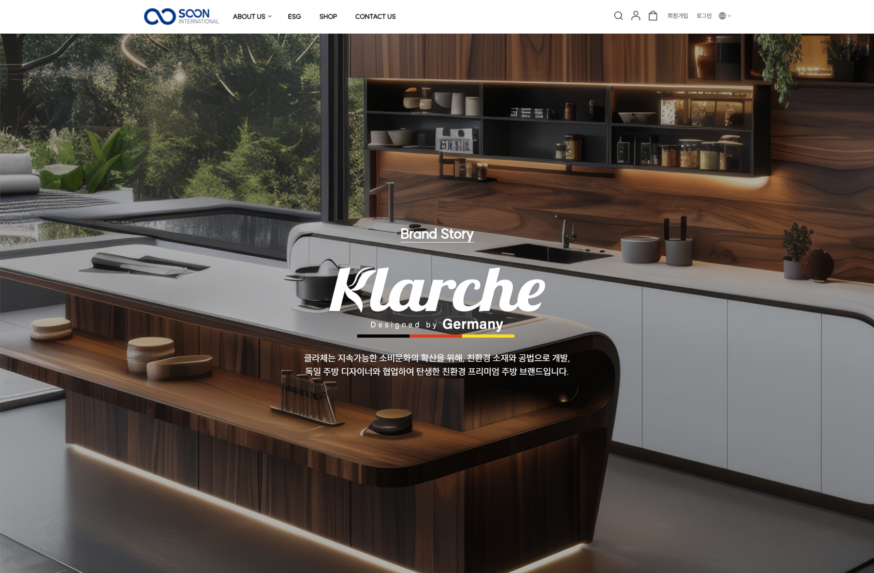Open the user account icon
This screenshot has height=573, width=874.
coord(636,16)
